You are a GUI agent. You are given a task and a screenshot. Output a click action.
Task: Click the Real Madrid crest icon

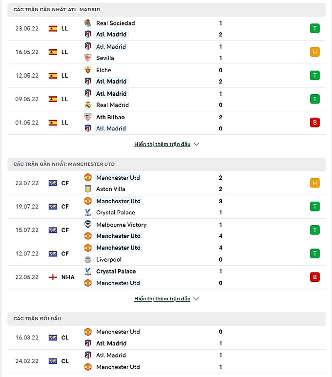click(x=88, y=105)
